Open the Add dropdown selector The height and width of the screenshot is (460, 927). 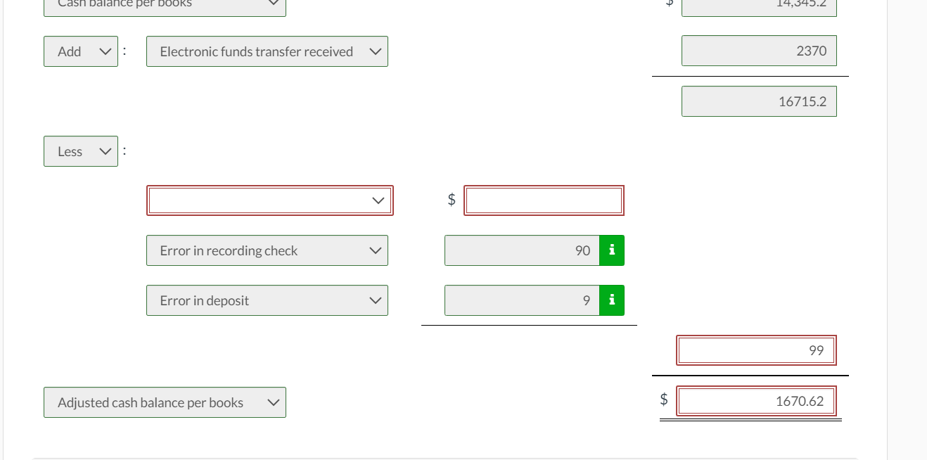pos(80,51)
